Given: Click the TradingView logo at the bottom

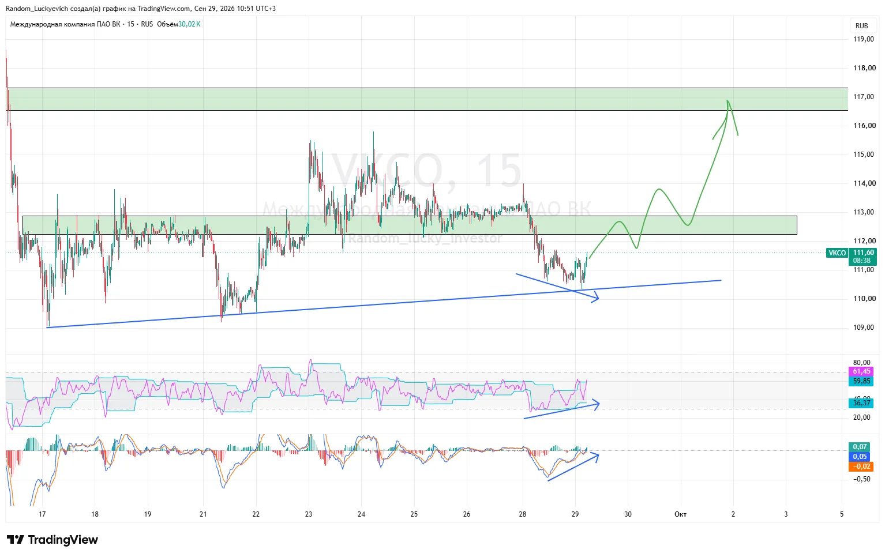Looking at the screenshot, I should tap(52, 540).
